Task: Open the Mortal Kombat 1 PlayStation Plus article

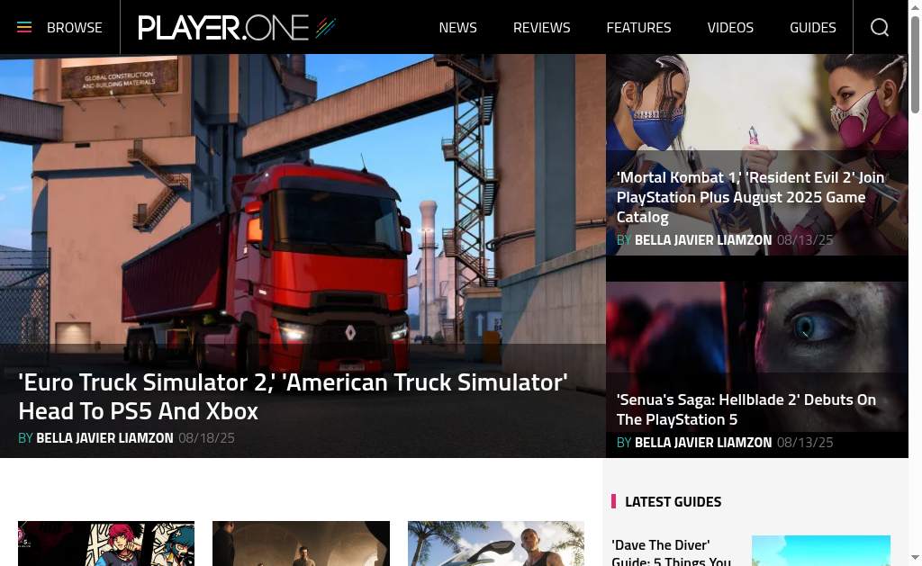Action: 750,197
